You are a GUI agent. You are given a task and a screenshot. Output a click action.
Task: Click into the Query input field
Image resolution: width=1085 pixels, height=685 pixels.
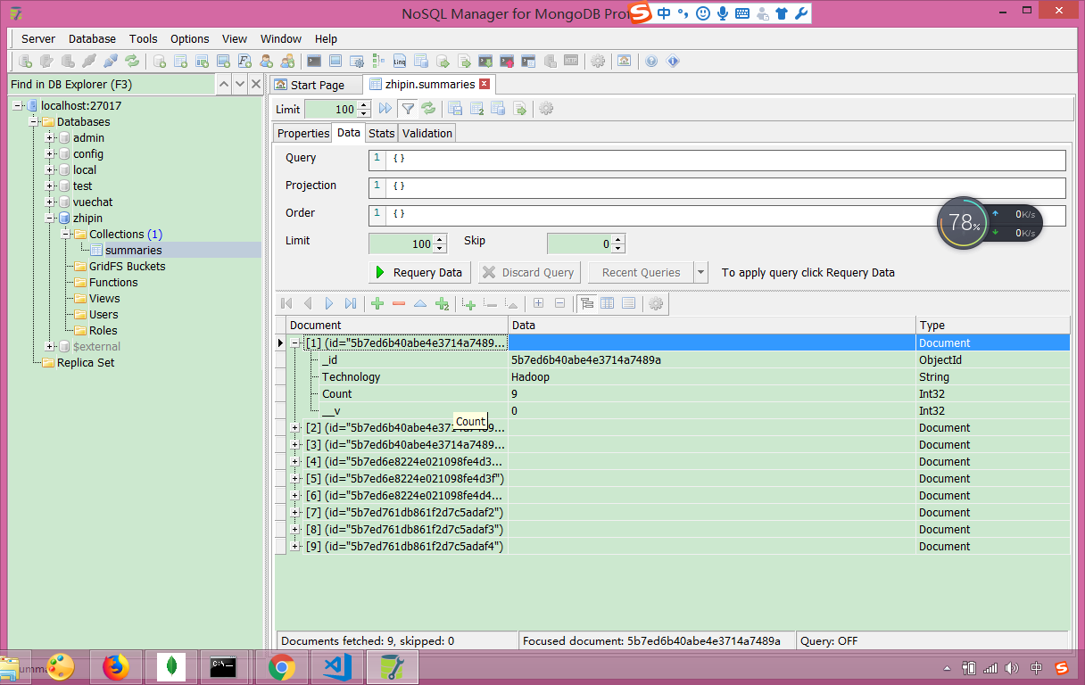[x=717, y=161]
